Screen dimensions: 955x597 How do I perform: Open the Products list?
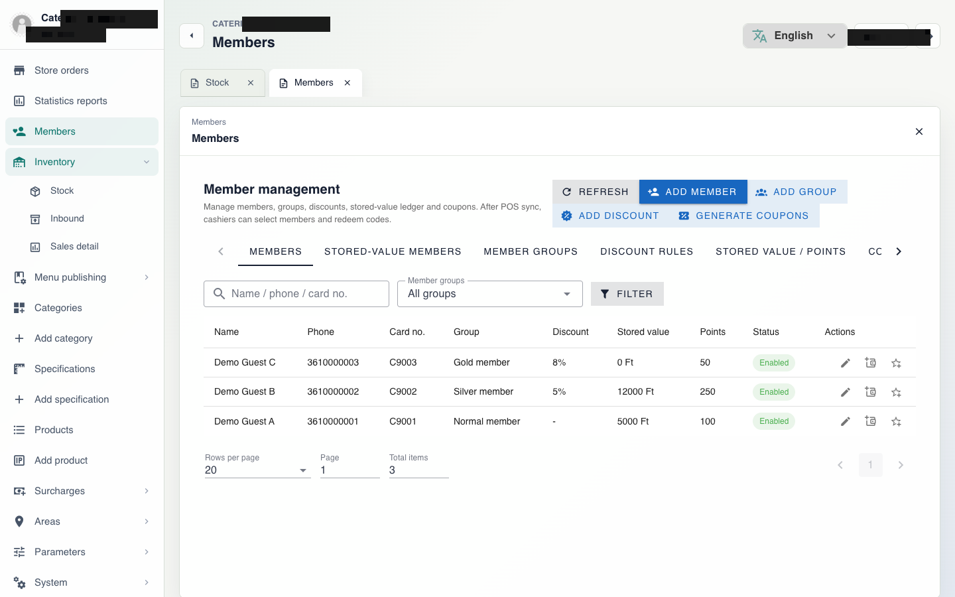coord(82,430)
